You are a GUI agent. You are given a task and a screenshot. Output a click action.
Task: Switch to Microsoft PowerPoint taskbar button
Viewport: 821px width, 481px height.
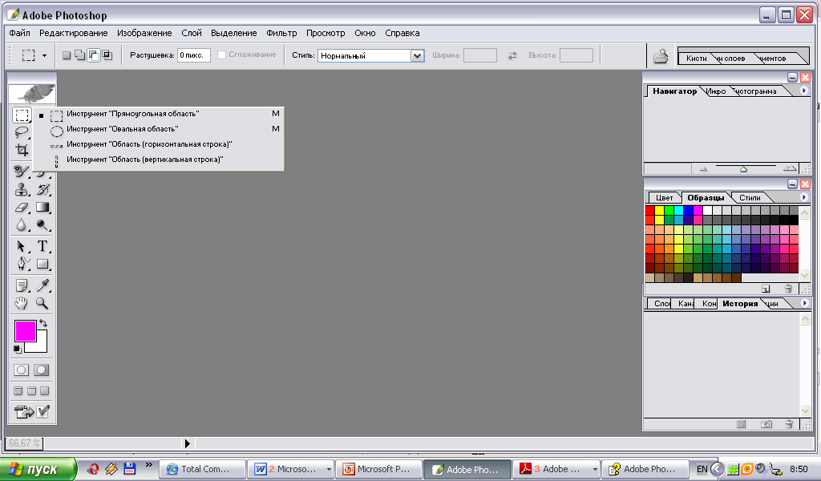pos(378,469)
